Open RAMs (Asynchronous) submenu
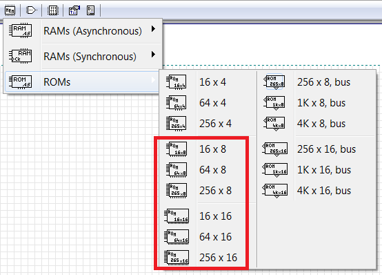The height and width of the screenshot is (275, 382). 83,31
